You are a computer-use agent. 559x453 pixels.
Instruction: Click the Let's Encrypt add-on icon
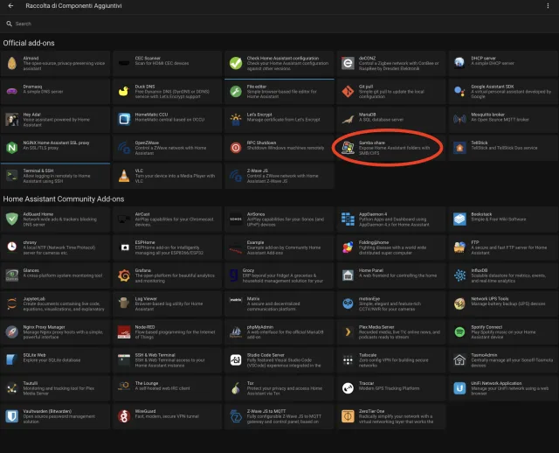[x=235, y=118]
